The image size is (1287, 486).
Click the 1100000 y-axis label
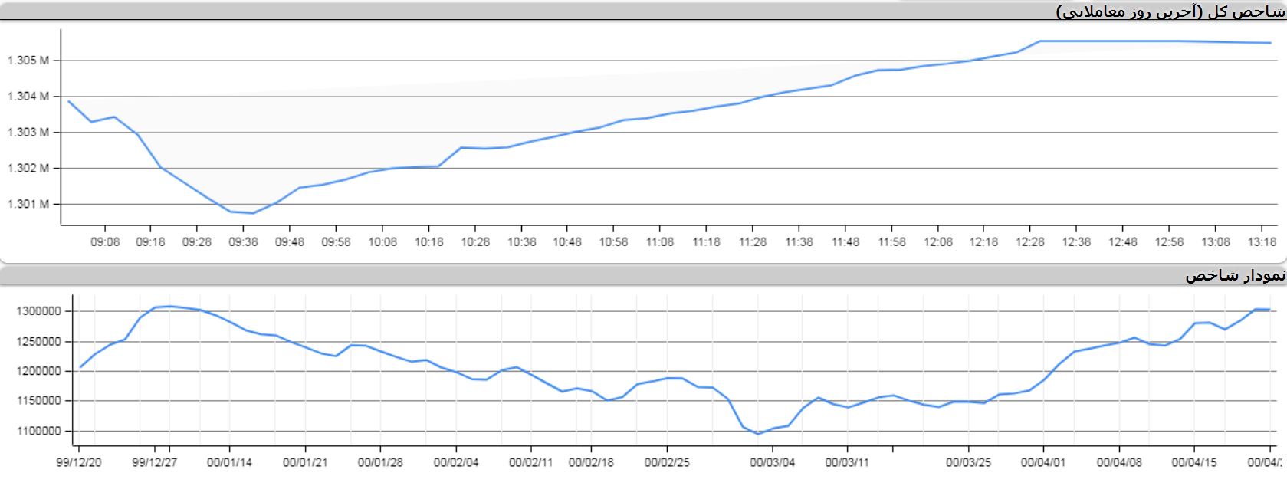pyautogui.click(x=39, y=431)
